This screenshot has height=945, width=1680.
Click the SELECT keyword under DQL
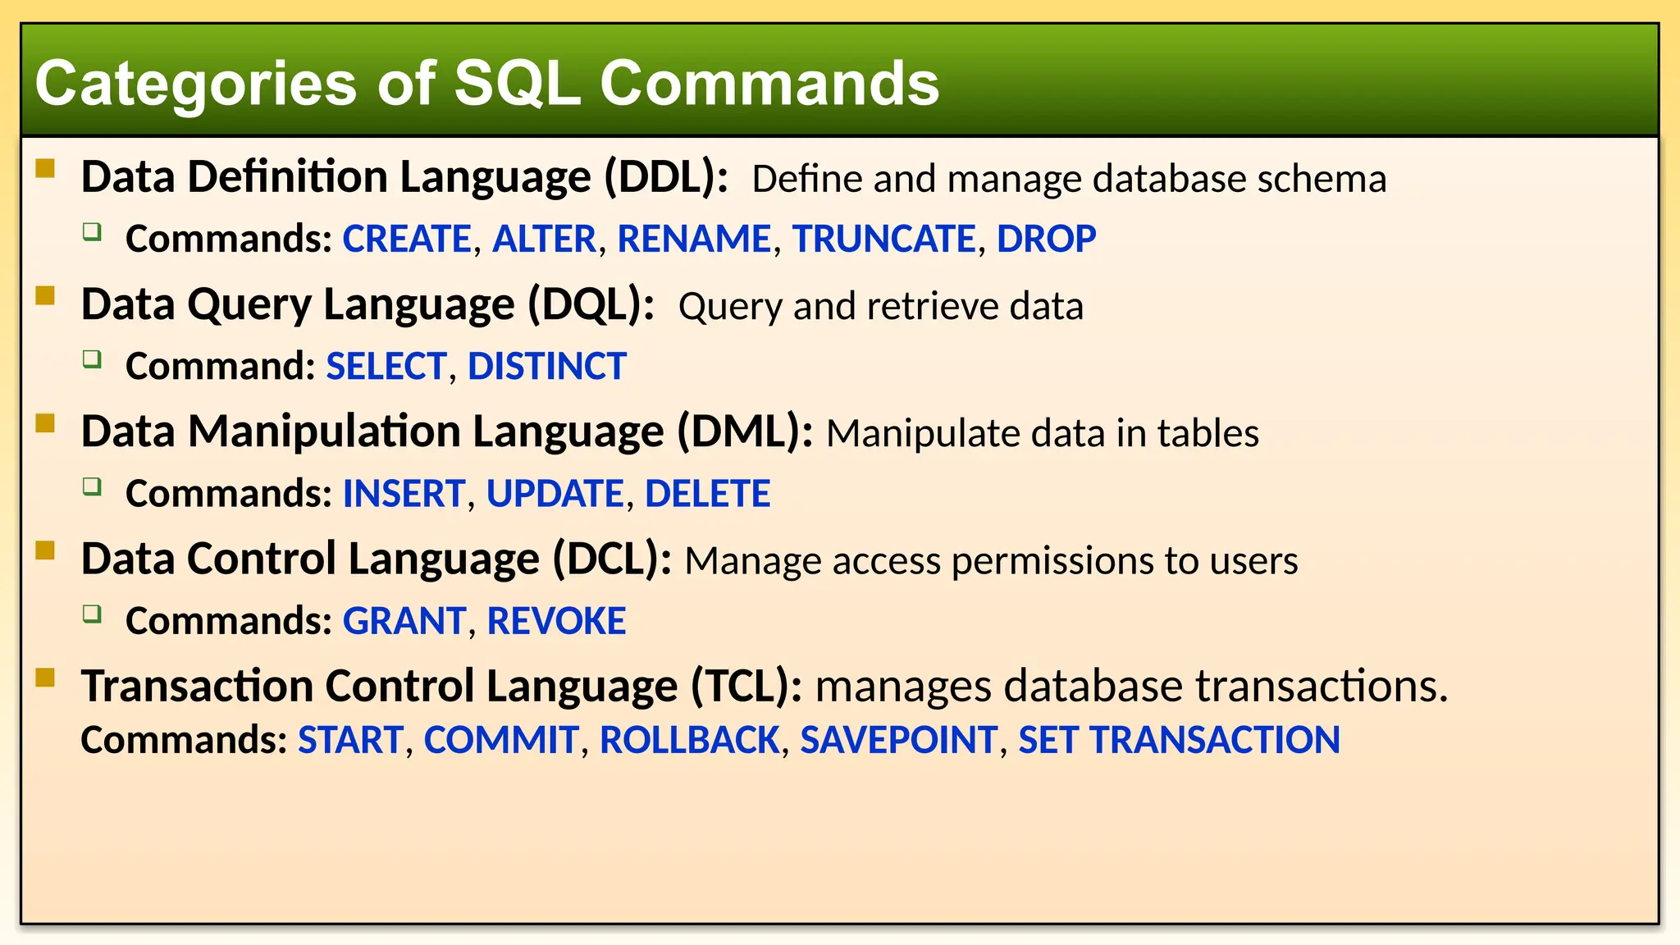tap(386, 366)
